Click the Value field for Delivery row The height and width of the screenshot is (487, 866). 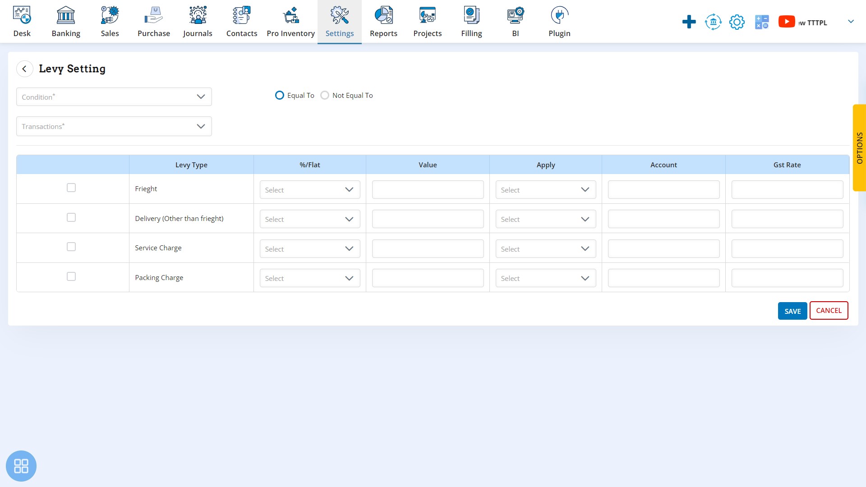pos(428,219)
